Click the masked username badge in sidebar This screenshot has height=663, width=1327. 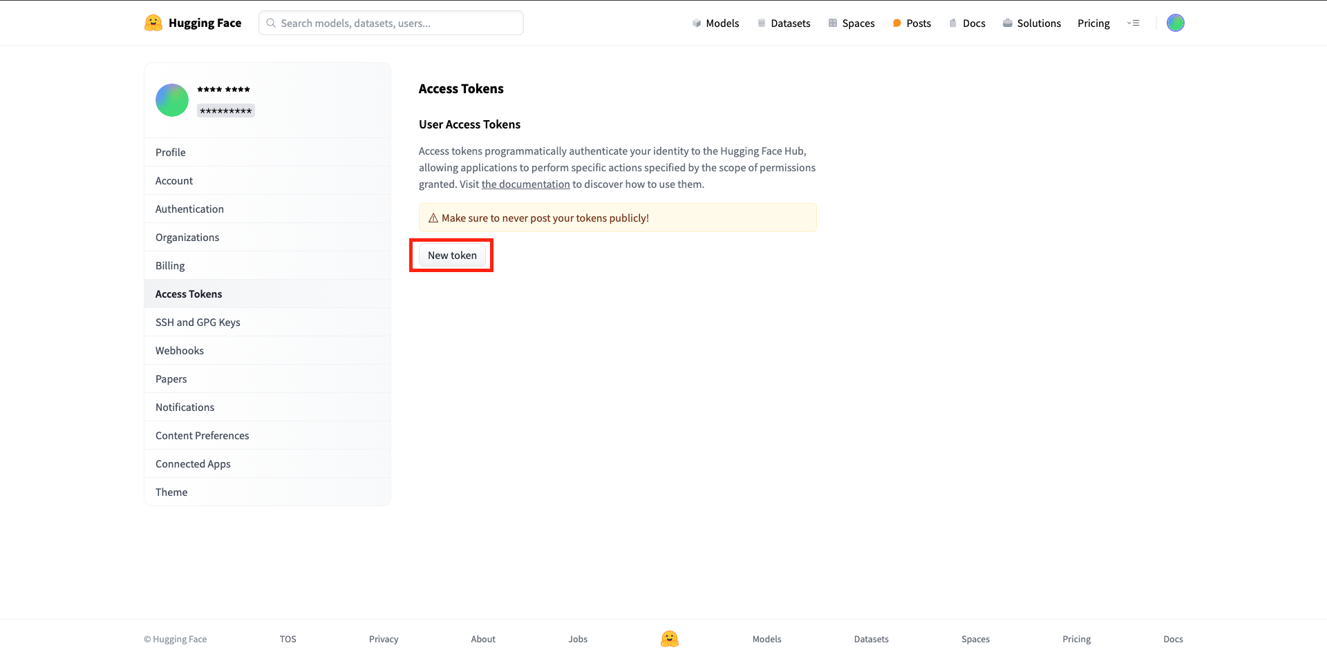(x=226, y=110)
